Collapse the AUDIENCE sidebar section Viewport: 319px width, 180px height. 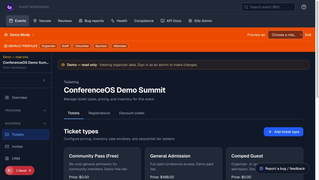[26, 123]
